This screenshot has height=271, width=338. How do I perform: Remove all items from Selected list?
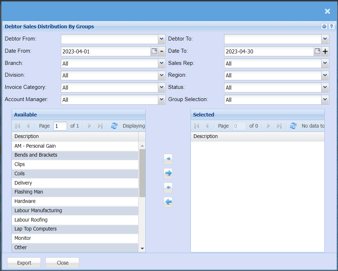click(x=168, y=202)
